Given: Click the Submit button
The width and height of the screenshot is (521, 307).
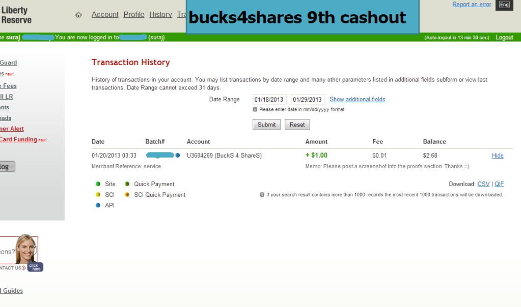Looking at the screenshot, I should pos(266,125).
